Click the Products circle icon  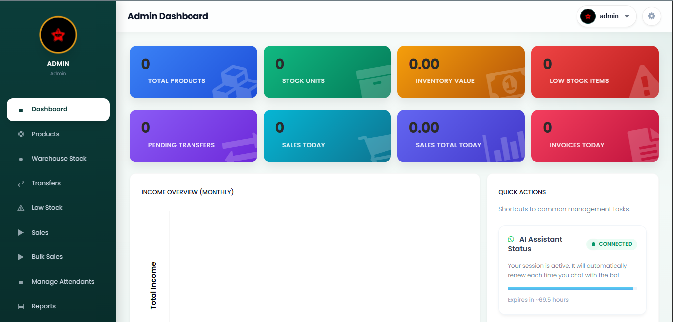(x=21, y=134)
